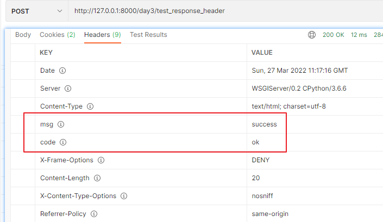Click the Date header key
This screenshot has width=383, height=222.
click(x=47, y=71)
